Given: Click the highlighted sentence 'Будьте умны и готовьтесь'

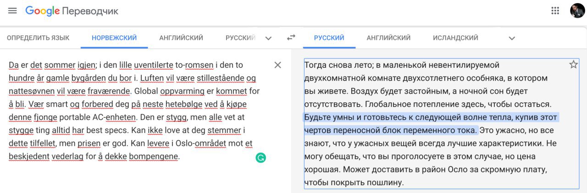Looking at the screenshot, I should 431,123.
